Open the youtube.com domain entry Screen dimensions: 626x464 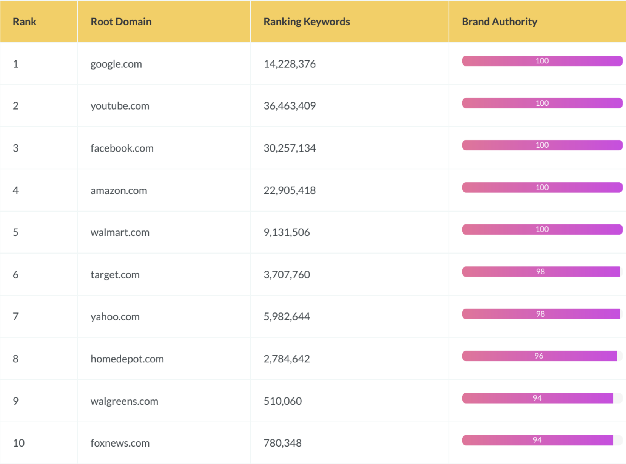click(120, 106)
